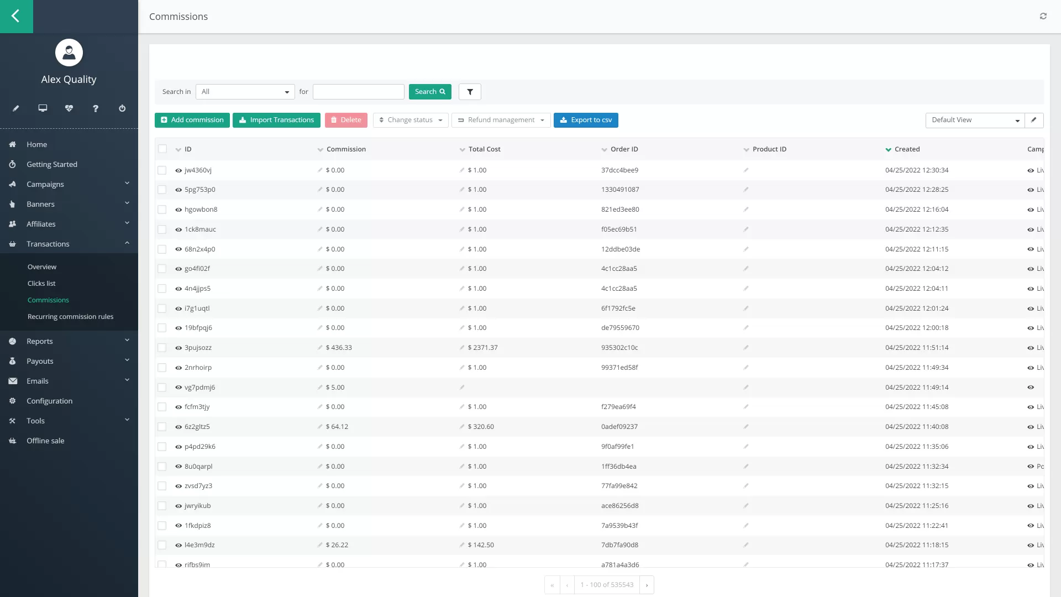The image size is (1061, 597).
Task: Expand the Refund management dropdown
Action: point(500,120)
